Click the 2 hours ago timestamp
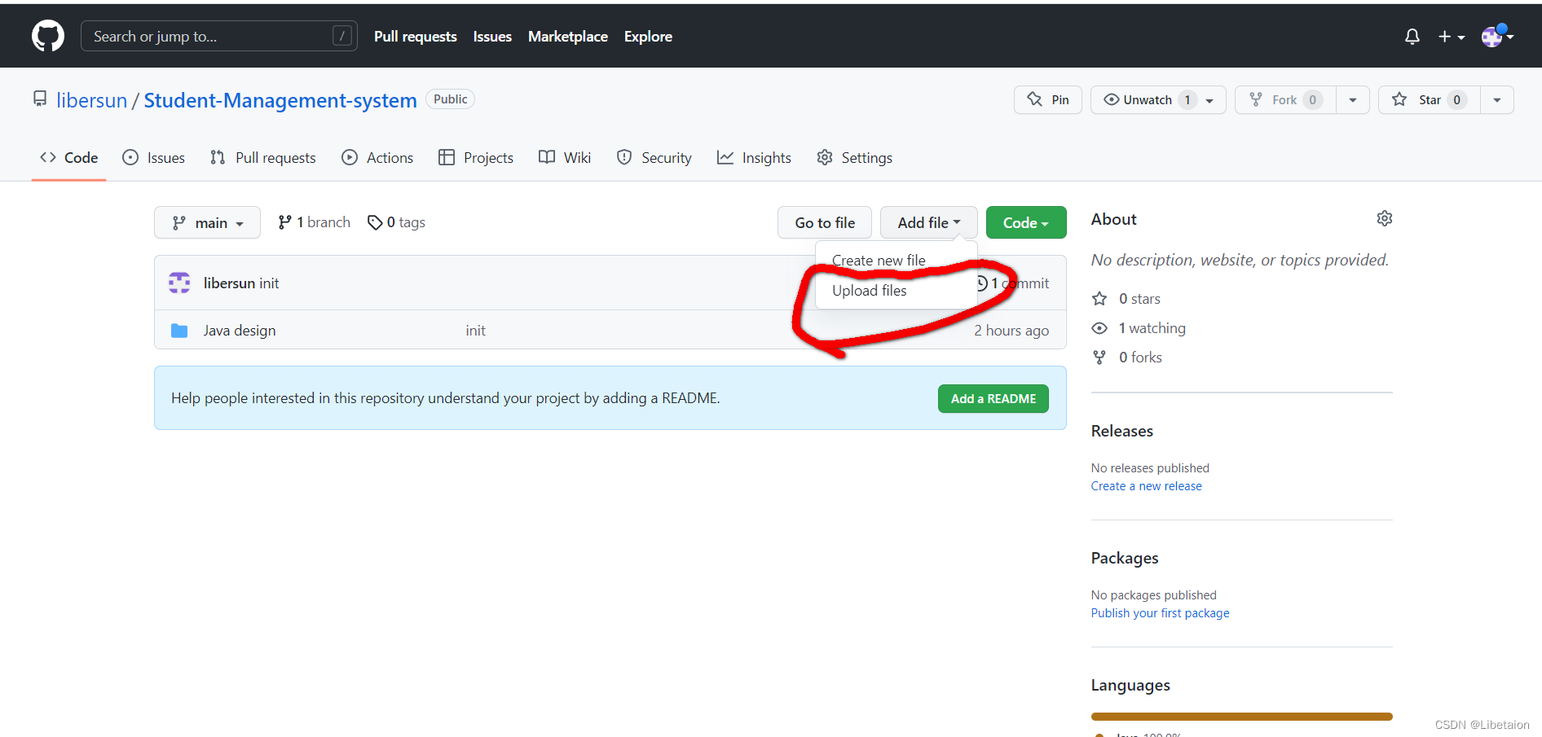1542x737 pixels. point(1011,331)
